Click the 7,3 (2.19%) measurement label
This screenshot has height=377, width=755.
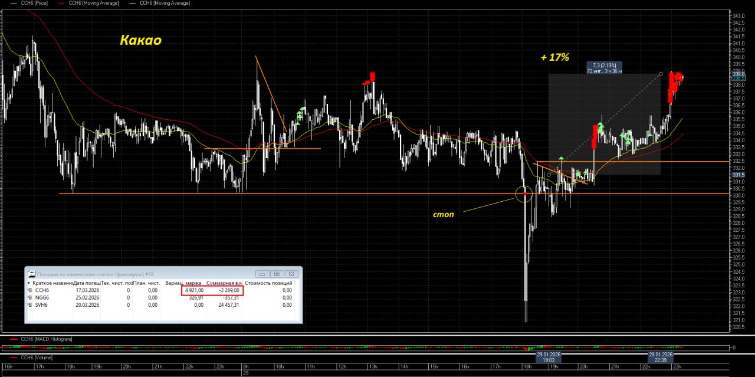pos(604,68)
